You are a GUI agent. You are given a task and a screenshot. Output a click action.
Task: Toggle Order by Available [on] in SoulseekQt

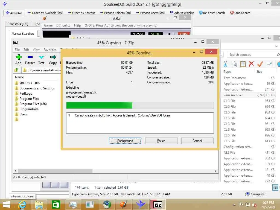click(45, 13)
